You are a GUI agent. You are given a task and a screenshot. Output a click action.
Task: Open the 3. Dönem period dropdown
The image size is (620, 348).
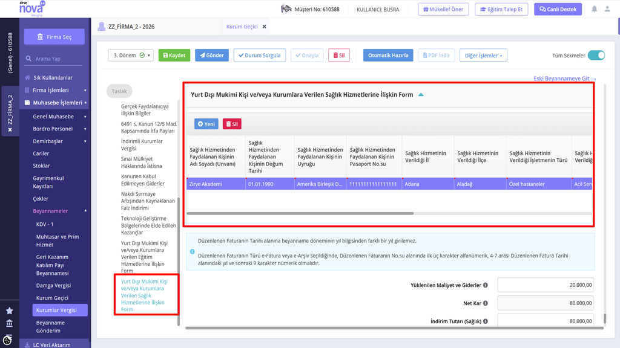coord(131,55)
